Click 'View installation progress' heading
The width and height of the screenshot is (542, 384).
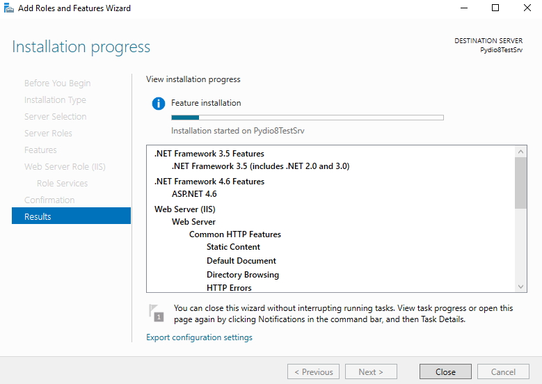(x=193, y=79)
